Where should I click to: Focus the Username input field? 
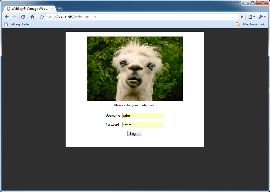pyautogui.click(x=143, y=116)
